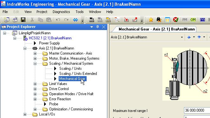Expand the Local I/Os folder

pos(25,115)
